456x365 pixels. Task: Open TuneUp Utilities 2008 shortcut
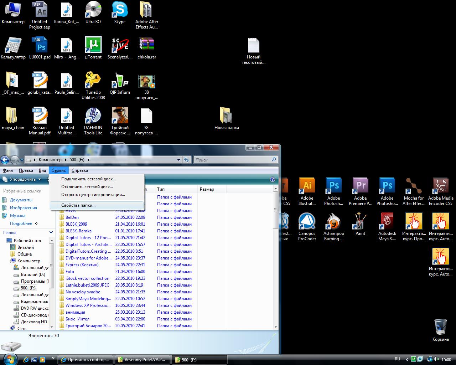tap(93, 86)
